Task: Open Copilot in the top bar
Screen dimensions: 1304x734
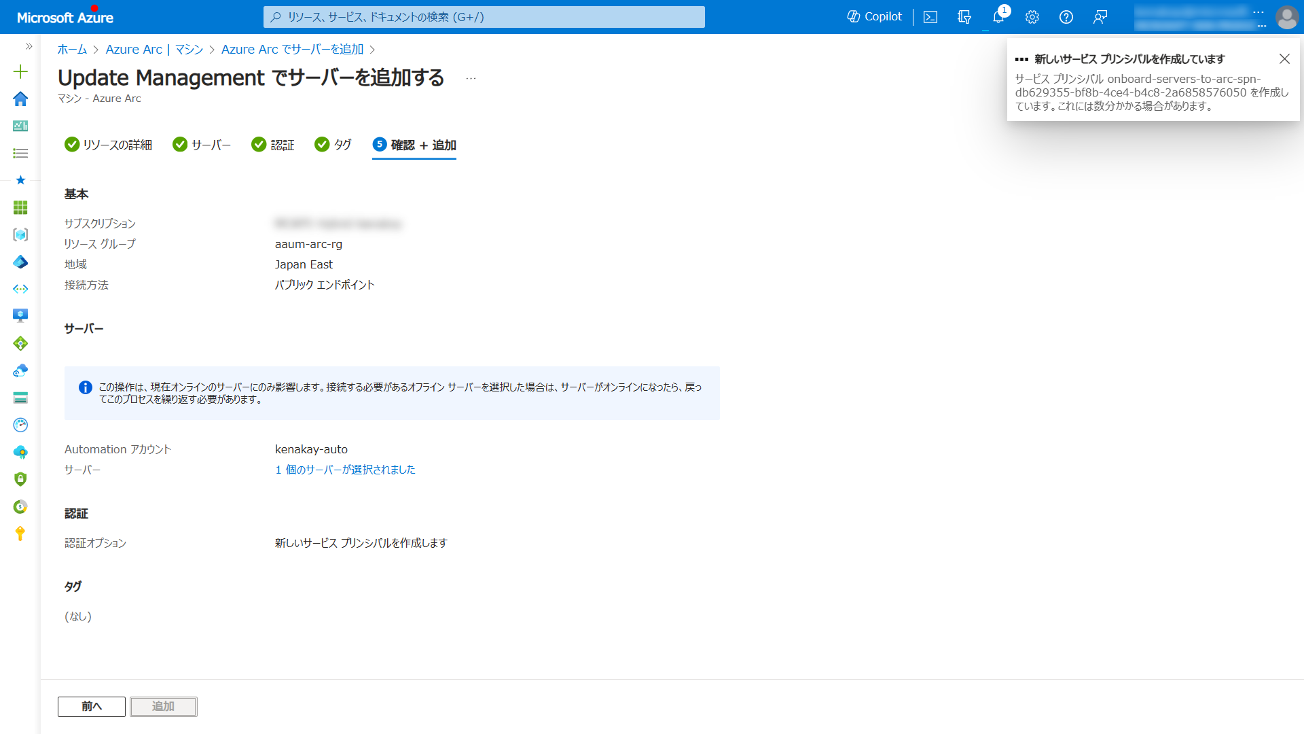Action: click(874, 16)
